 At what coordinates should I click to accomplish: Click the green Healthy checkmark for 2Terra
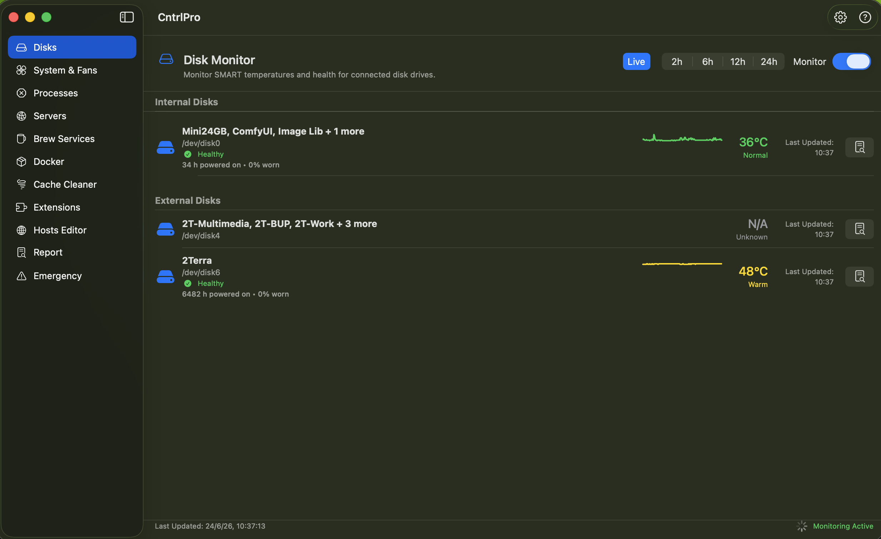coord(188,283)
